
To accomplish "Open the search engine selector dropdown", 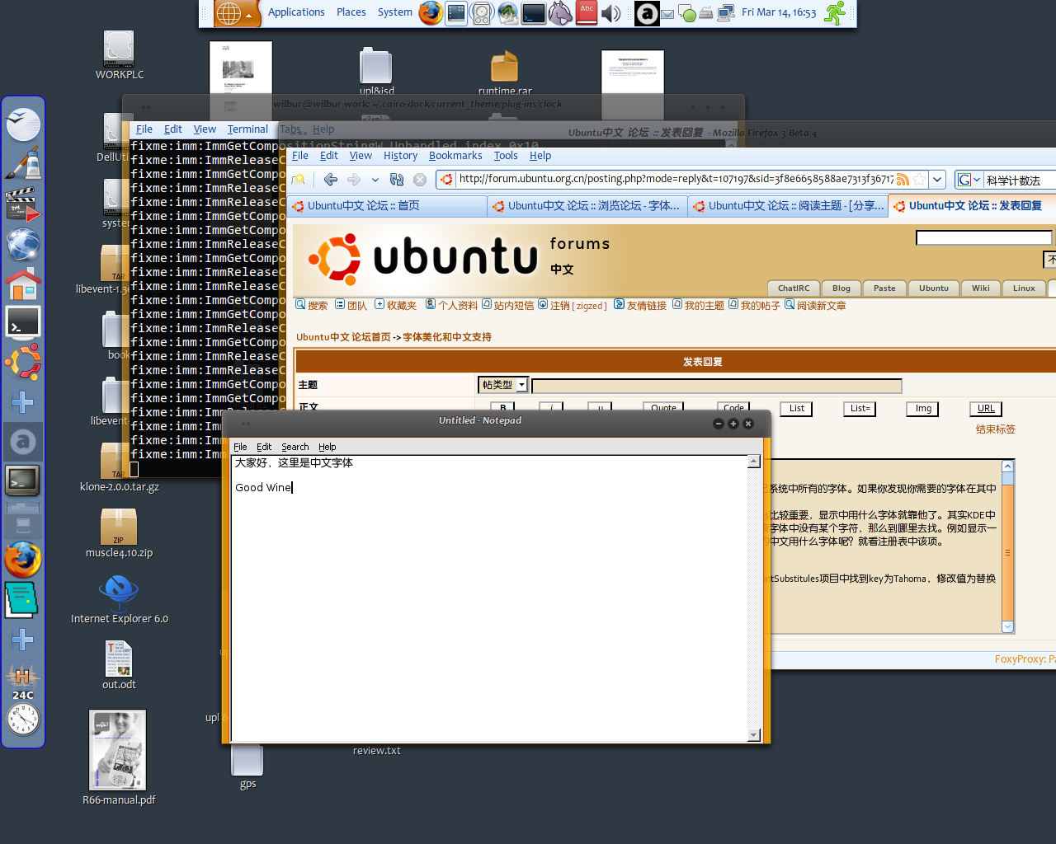I will pyautogui.click(x=969, y=180).
